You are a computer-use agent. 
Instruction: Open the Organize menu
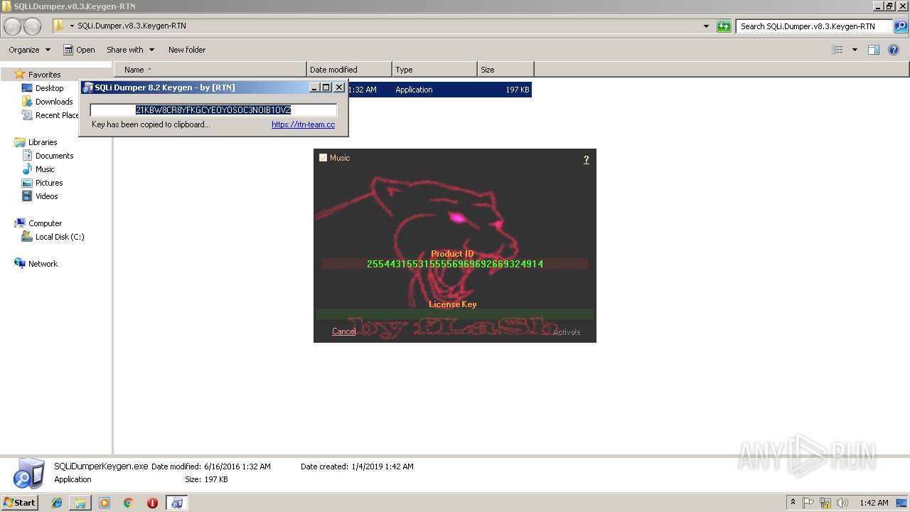tap(29, 50)
